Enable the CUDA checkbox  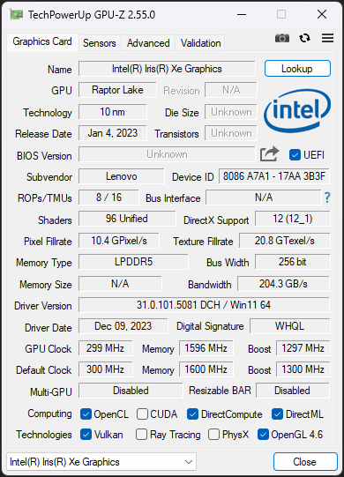coord(142,414)
